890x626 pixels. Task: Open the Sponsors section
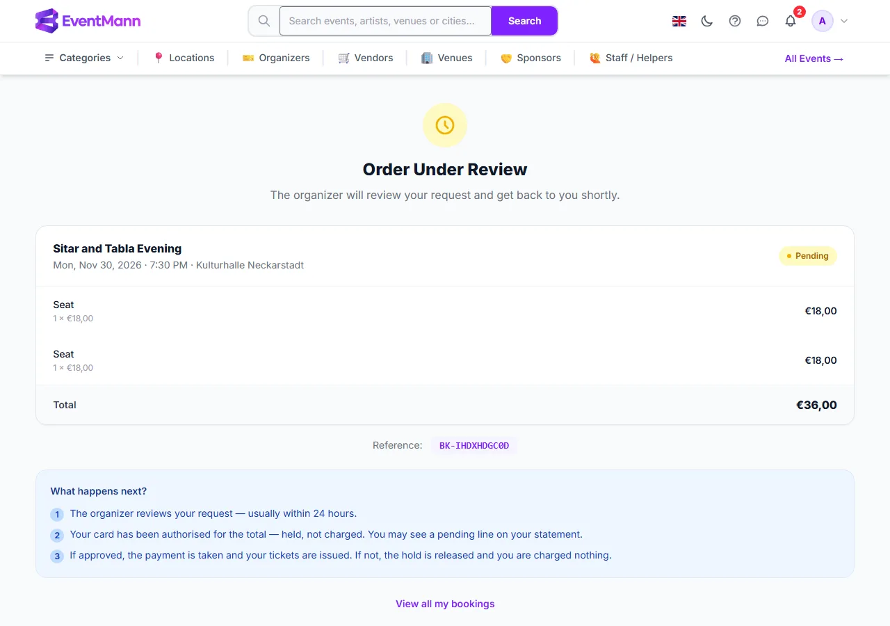click(x=531, y=58)
